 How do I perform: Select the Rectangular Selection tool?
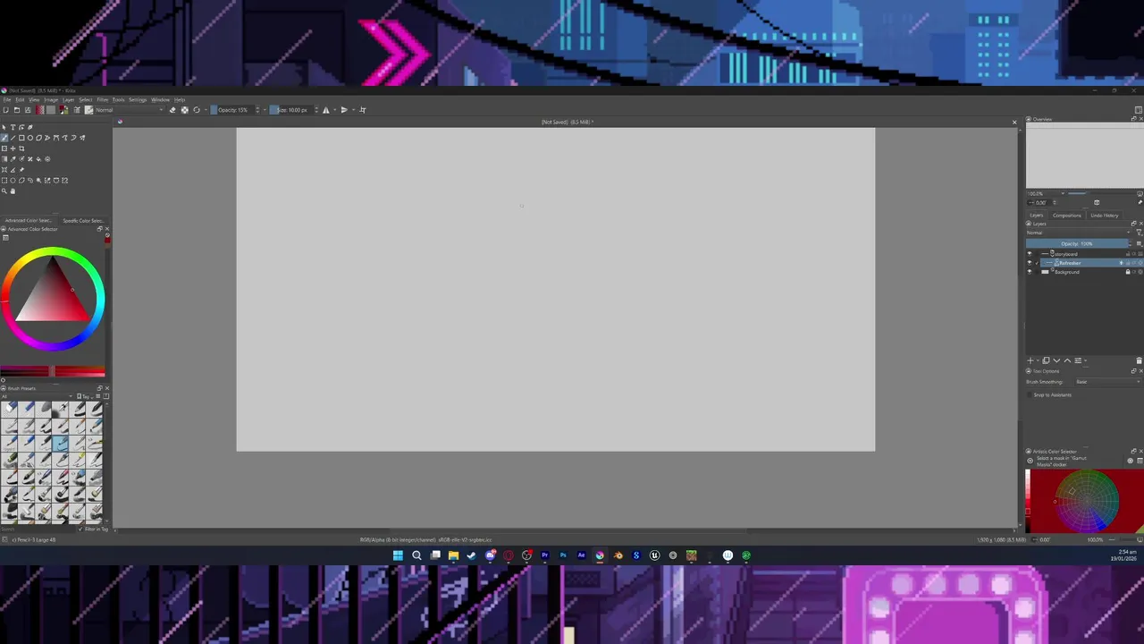coord(4,180)
